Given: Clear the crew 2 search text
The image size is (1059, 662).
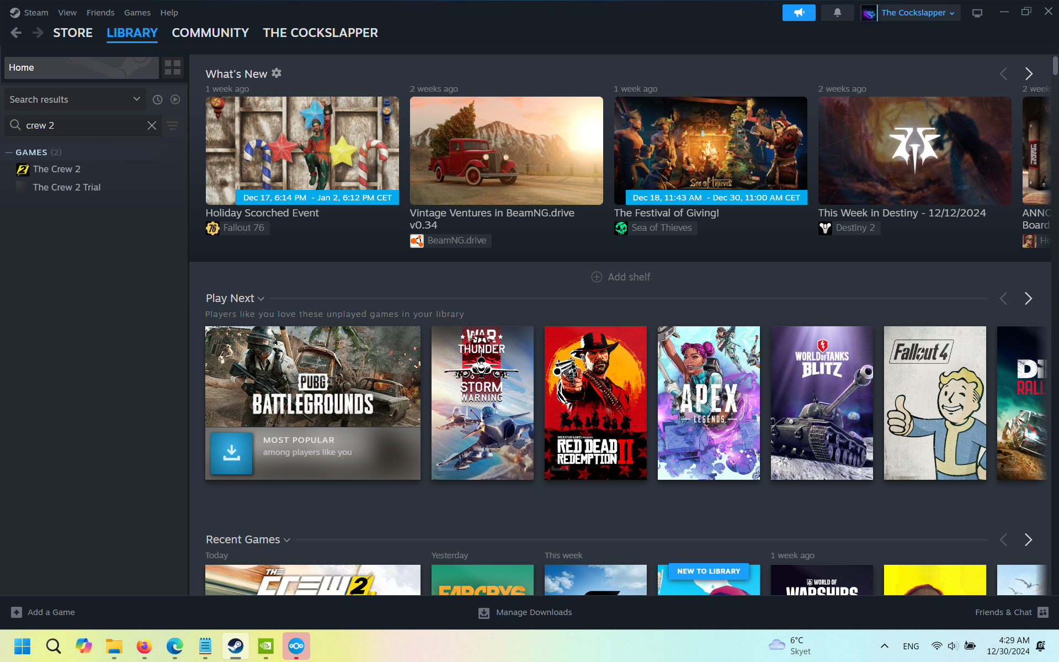Looking at the screenshot, I should click(152, 125).
